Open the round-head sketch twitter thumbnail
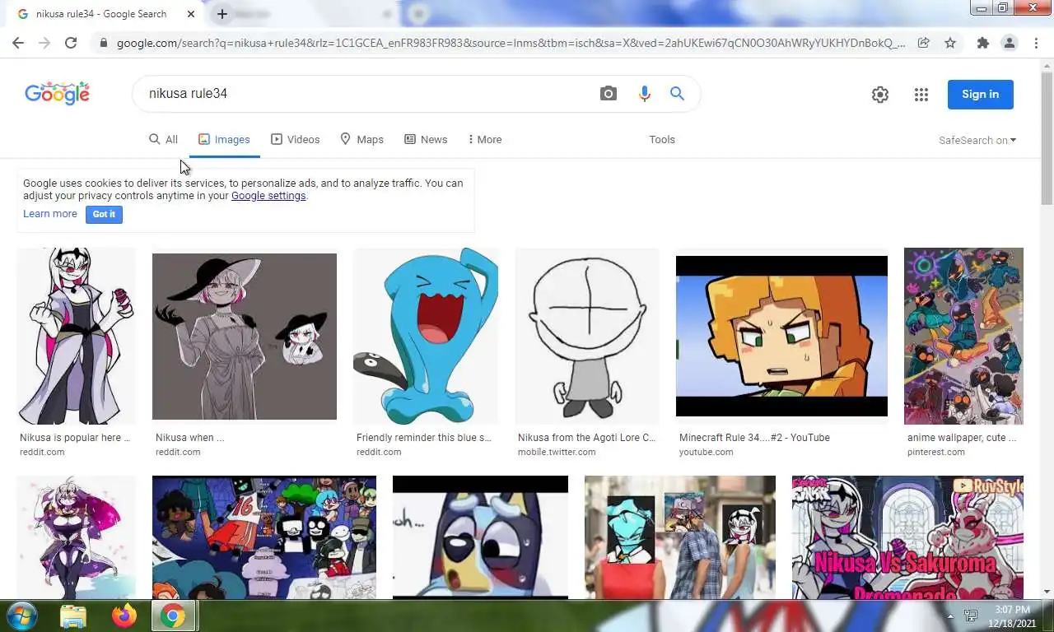The image size is (1054, 632). pyautogui.click(x=587, y=336)
